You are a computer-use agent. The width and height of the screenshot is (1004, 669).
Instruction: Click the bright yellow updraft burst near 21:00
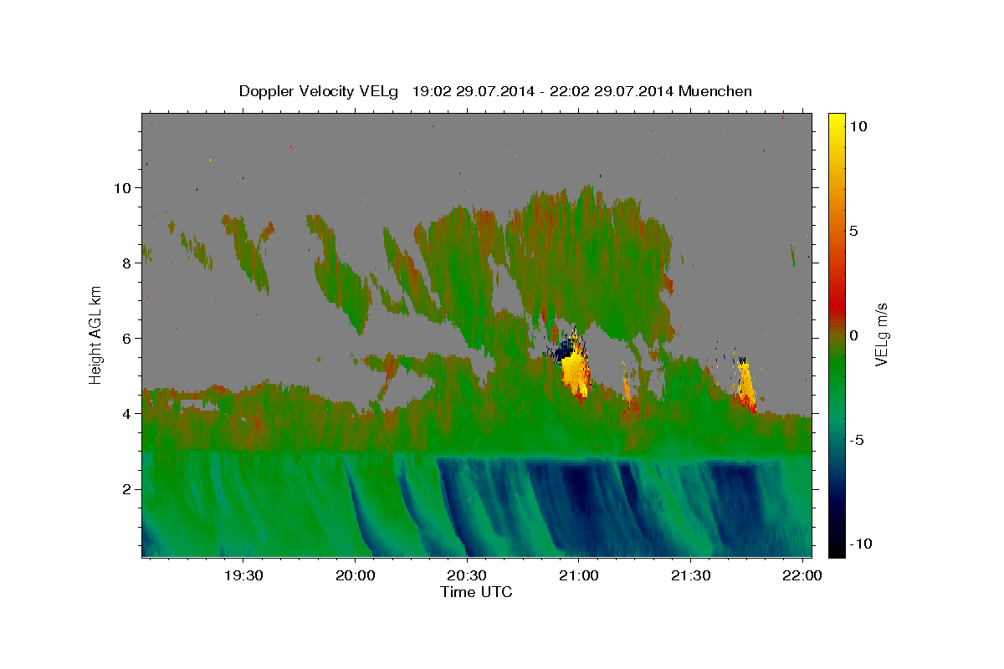coord(574,368)
